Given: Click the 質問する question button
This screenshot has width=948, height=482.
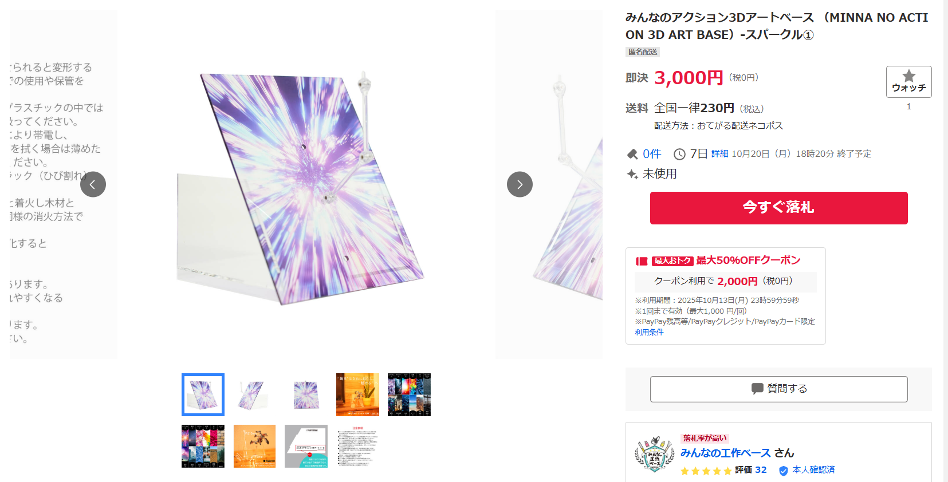Looking at the screenshot, I should click(778, 389).
